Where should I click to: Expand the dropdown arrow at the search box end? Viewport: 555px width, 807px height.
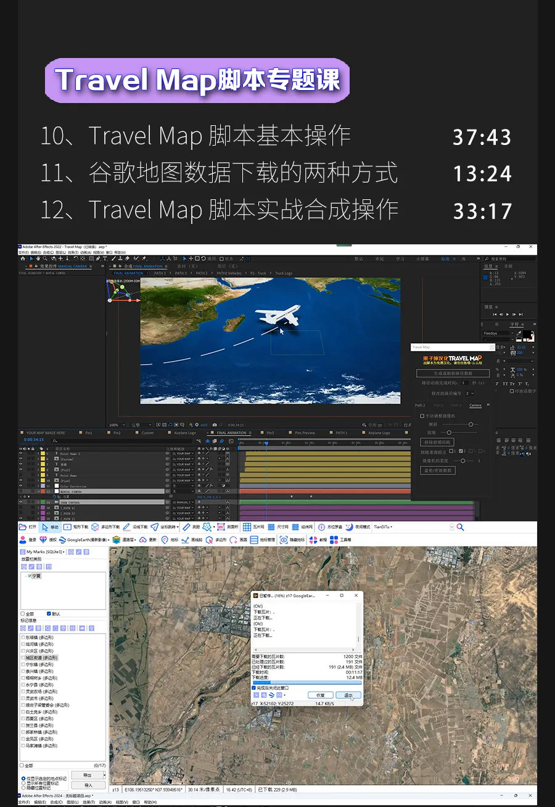click(x=451, y=528)
